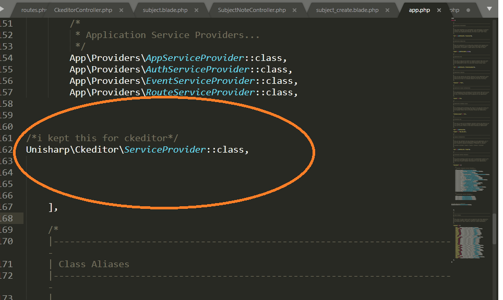Open the tab list dropdown arrow
503x300 pixels.
pos(489,9)
